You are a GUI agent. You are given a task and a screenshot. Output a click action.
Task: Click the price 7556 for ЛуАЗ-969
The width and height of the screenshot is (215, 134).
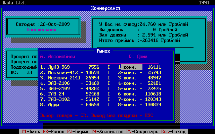tap(94, 67)
